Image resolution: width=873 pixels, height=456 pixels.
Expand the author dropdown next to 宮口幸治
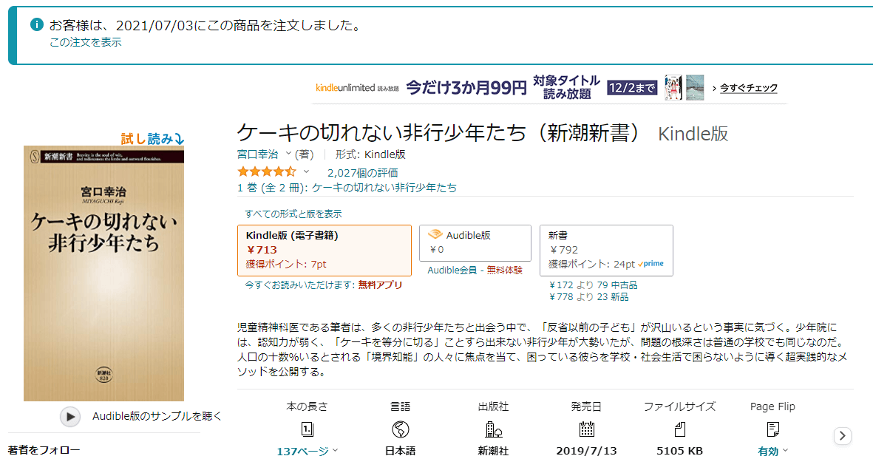(288, 154)
